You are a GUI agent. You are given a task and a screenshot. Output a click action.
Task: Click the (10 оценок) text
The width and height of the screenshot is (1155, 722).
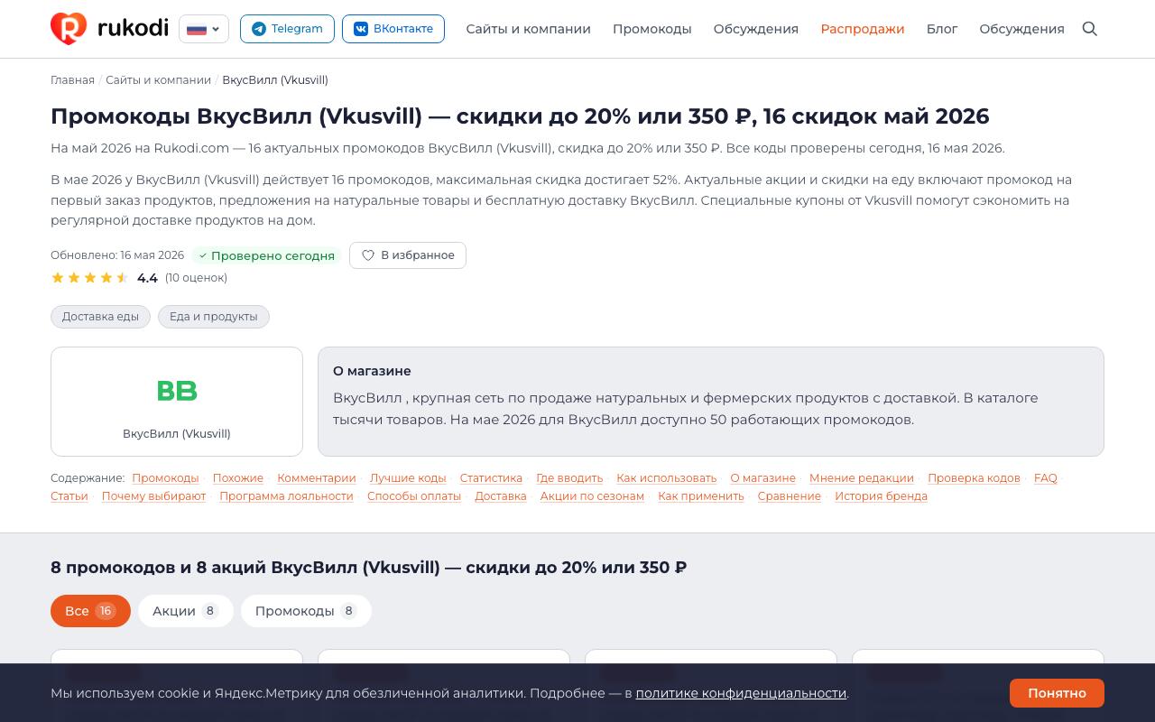point(196,278)
